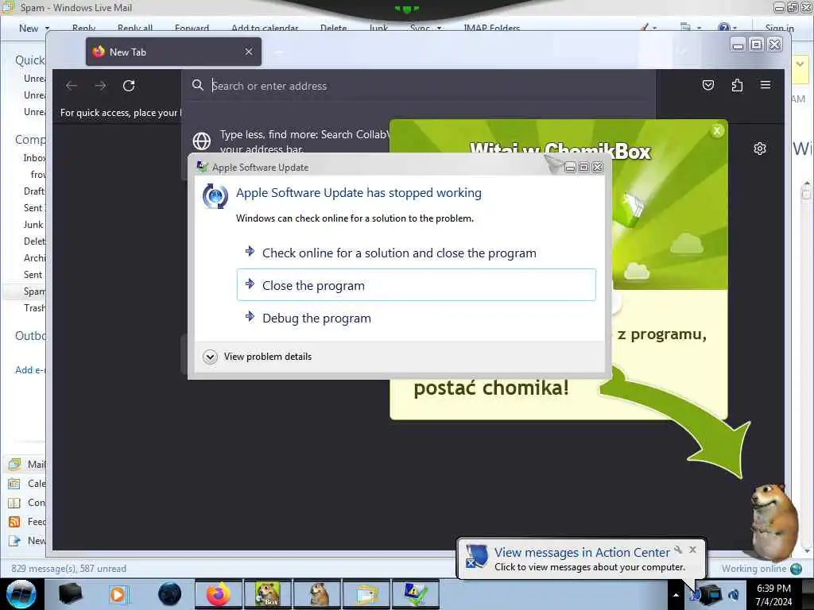Select the Drafts folder in Live Mail
This screenshot has height=610, width=814.
click(x=33, y=191)
